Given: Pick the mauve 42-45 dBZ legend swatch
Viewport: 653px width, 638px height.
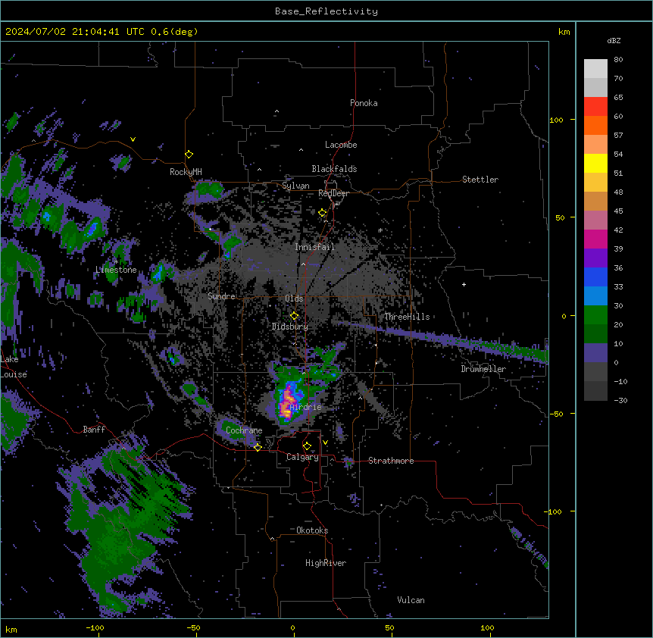Looking at the screenshot, I should coord(595,220).
